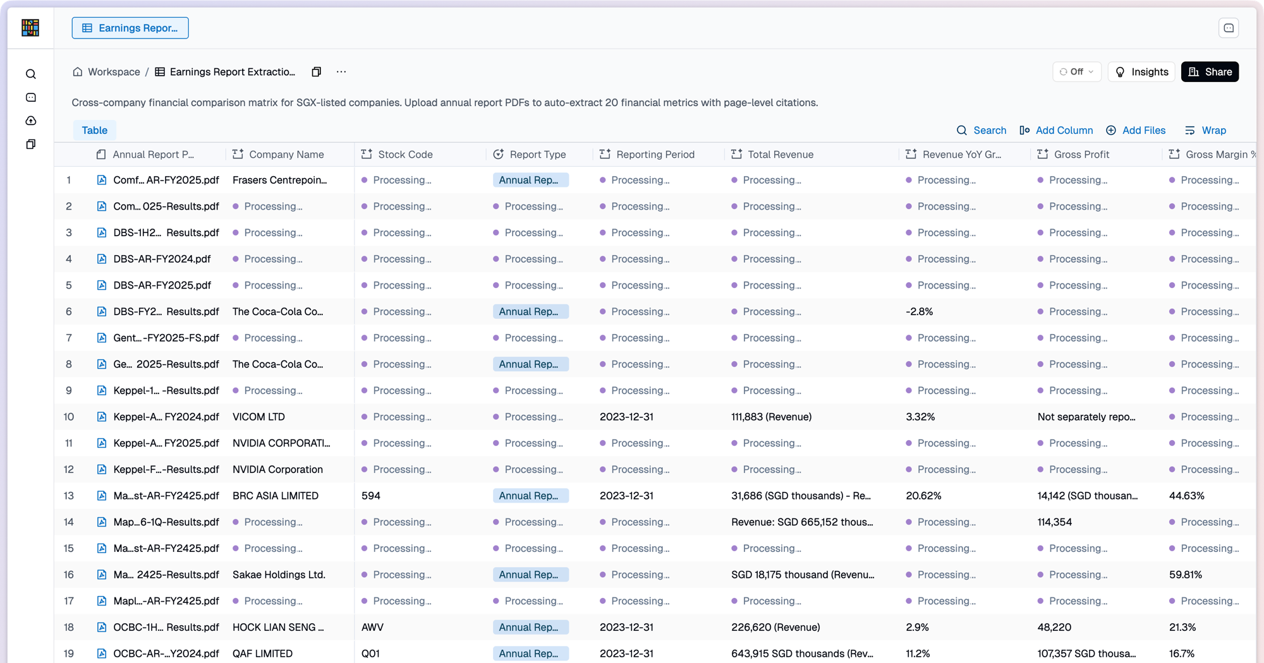
Task: Click PDF icon of Comf... AR-FY2025.pdf
Action: (x=101, y=180)
